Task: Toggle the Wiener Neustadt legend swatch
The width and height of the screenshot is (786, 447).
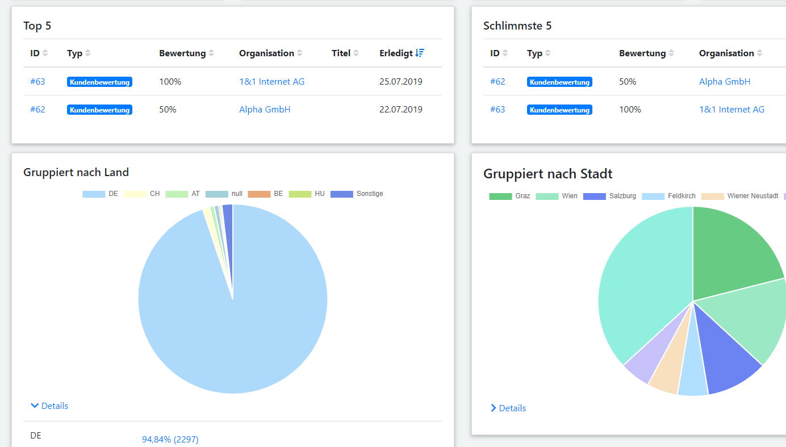Action: (x=713, y=197)
